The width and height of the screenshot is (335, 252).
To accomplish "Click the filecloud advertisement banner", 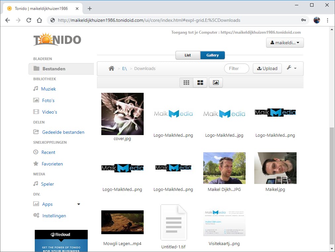I will point(61,241).
